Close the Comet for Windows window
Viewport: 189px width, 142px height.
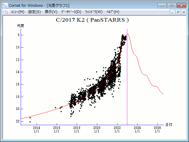(x=181, y=6)
